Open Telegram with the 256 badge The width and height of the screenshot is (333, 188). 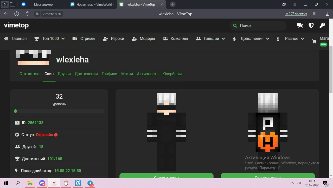pos(90,183)
